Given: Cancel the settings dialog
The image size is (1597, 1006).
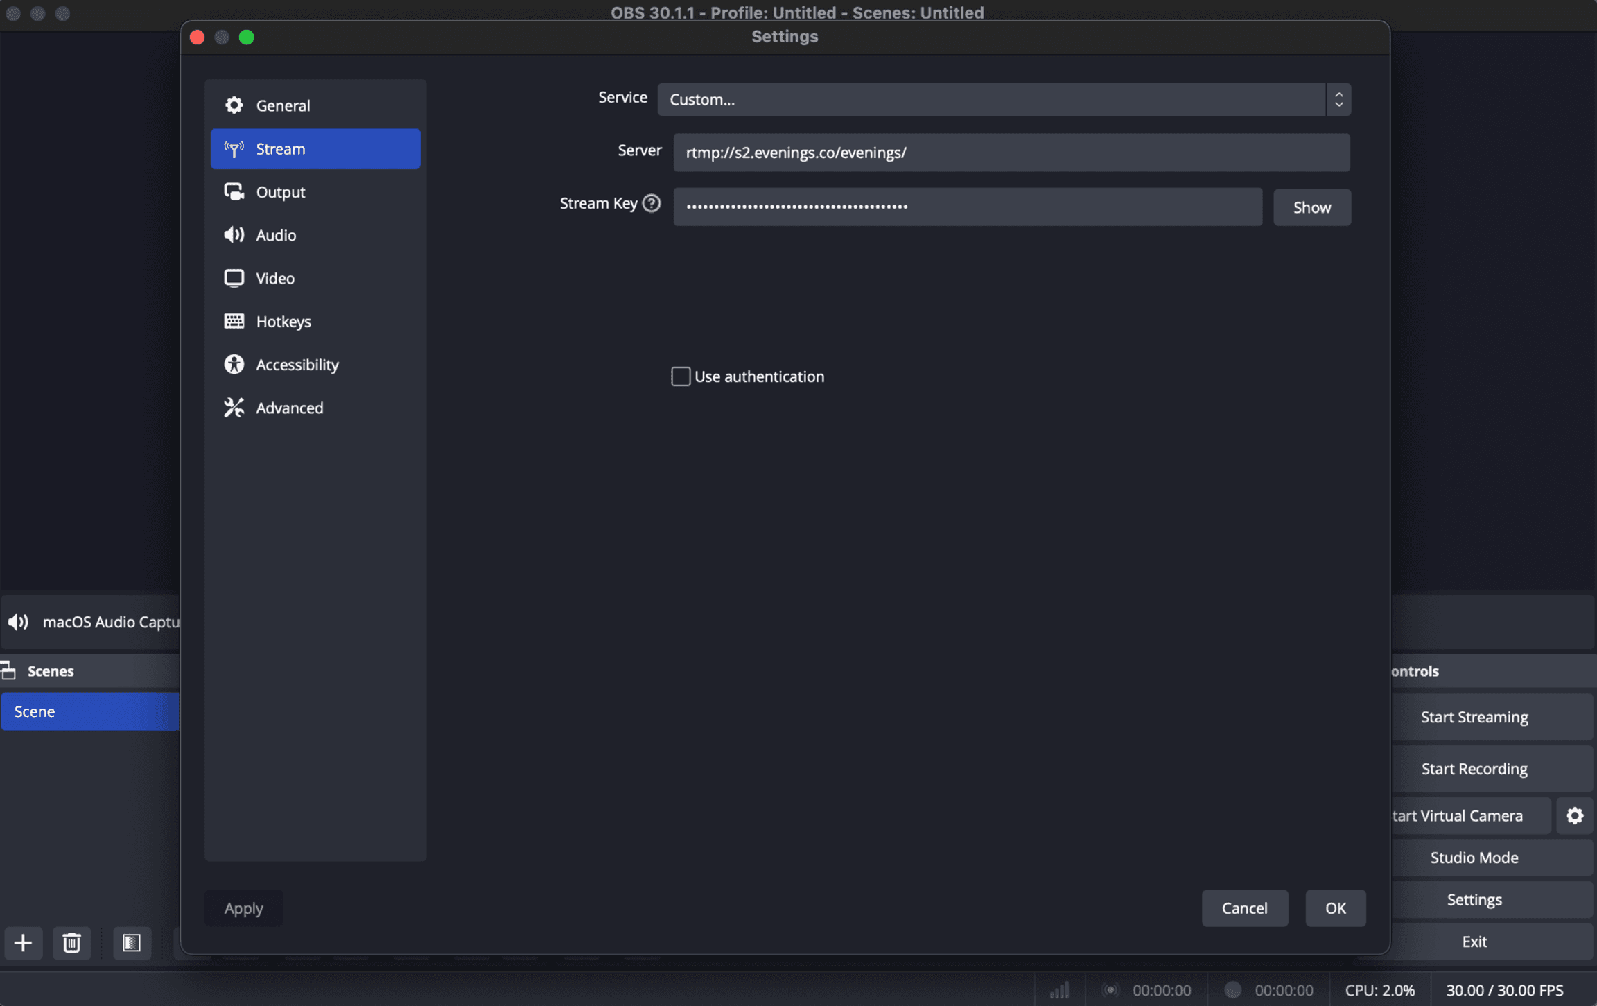Looking at the screenshot, I should tap(1244, 908).
